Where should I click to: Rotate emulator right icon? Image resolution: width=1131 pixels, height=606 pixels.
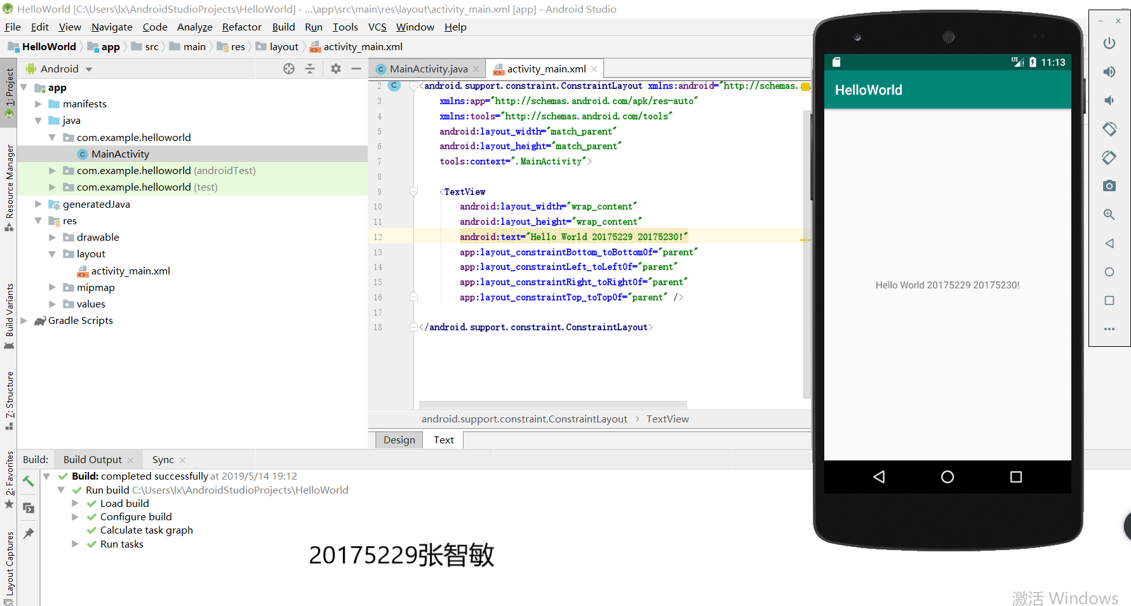[x=1109, y=158]
